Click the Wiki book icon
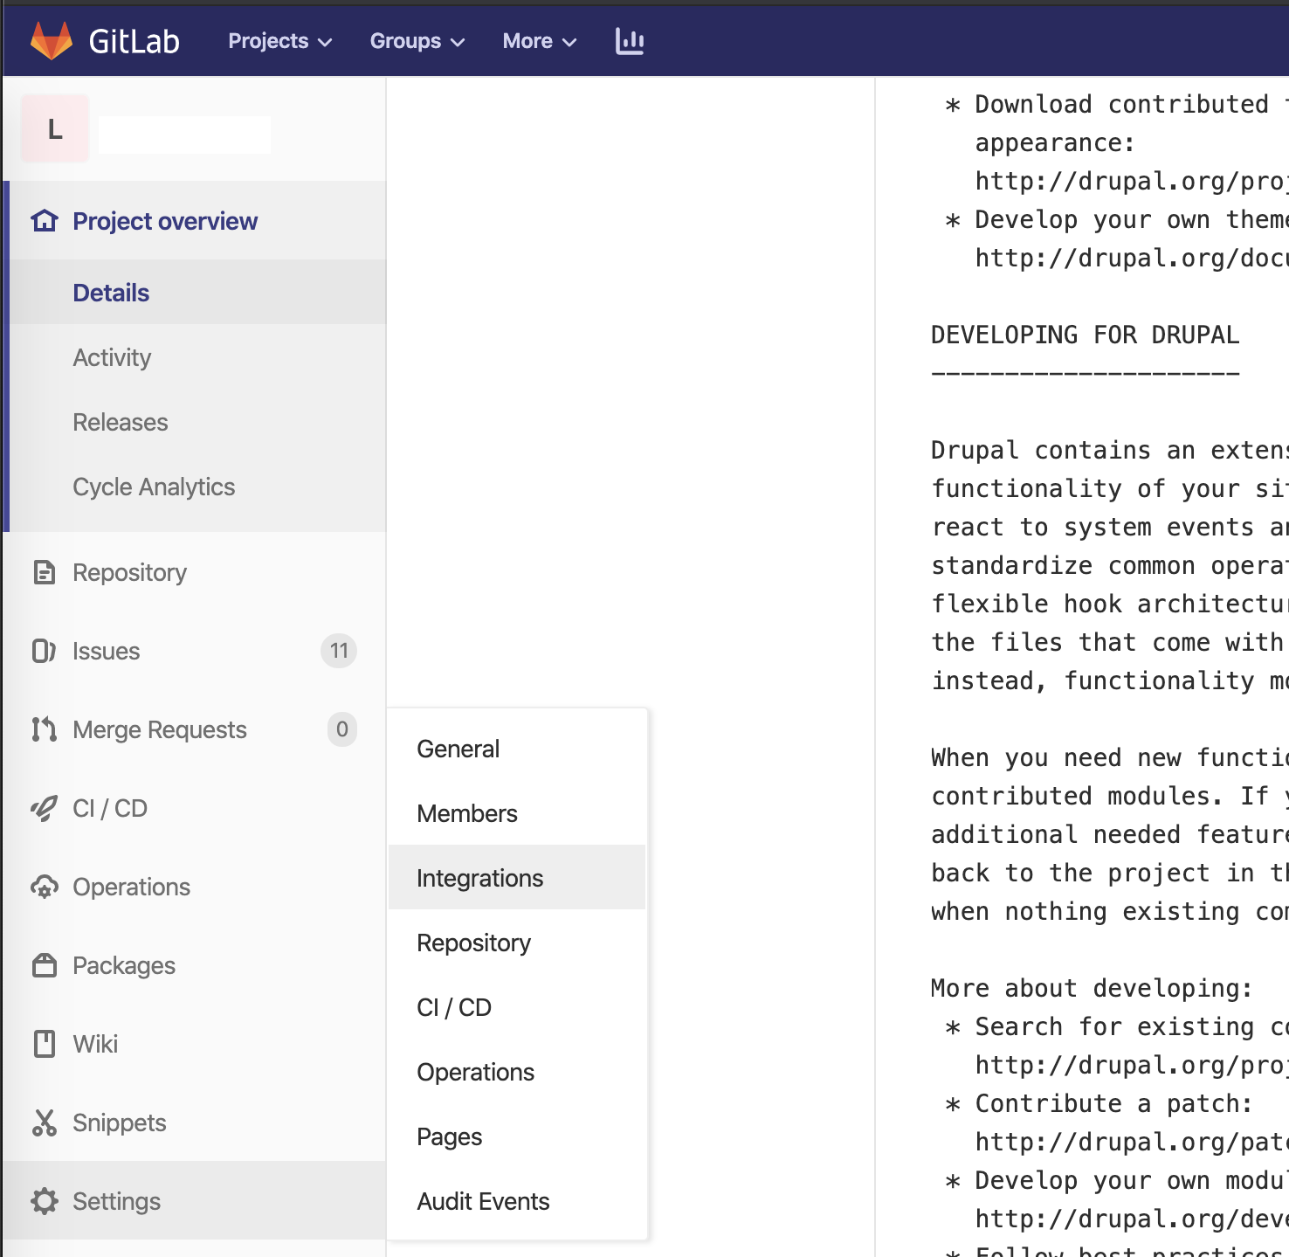Screen dimensions: 1289x1257 [44, 1044]
